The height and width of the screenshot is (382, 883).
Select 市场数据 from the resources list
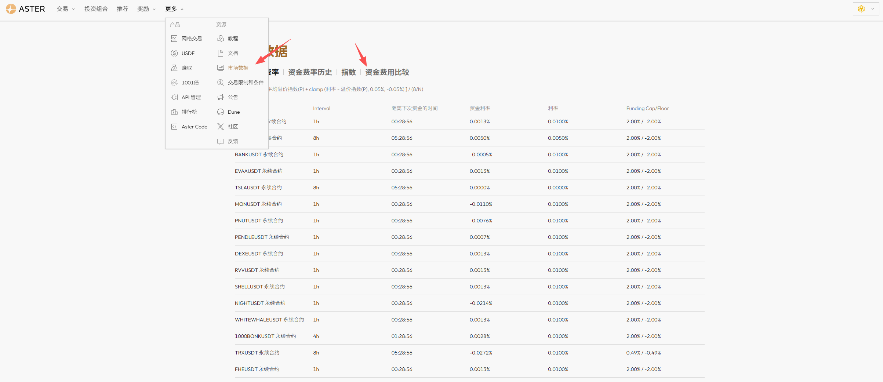point(238,68)
